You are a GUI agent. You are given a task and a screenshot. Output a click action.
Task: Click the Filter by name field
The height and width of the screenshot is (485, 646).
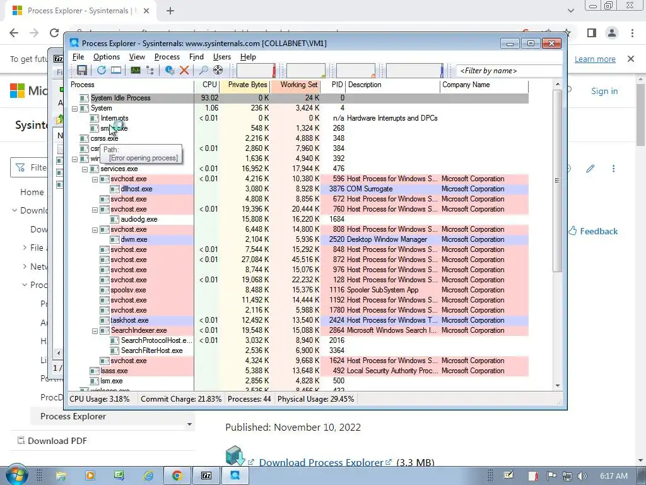[509, 71]
